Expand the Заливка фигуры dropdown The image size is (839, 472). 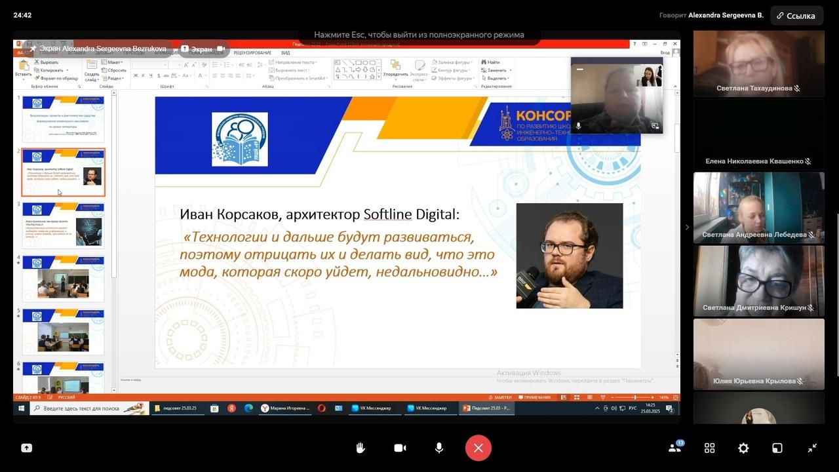tap(452, 62)
